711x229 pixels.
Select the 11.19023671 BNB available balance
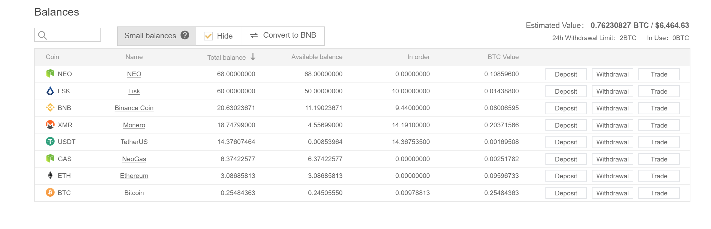[324, 108]
